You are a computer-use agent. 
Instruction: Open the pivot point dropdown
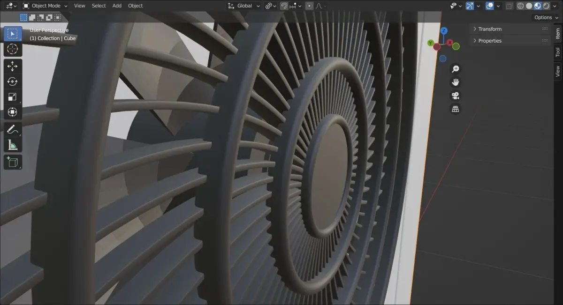click(x=271, y=6)
